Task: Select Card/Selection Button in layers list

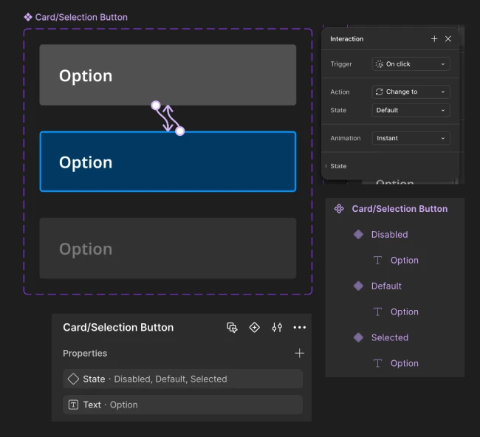Action: (x=400, y=209)
